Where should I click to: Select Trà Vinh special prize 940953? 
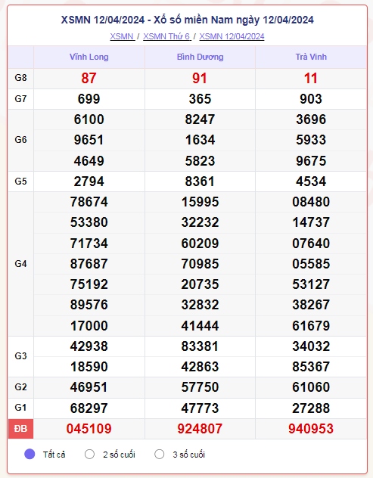point(311,429)
